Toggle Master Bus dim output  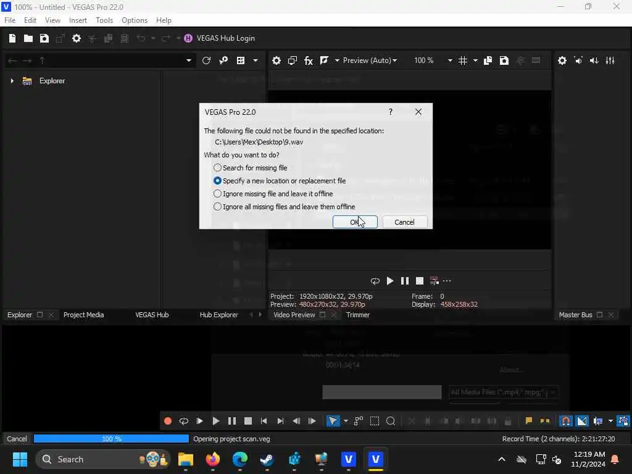pos(594,60)
